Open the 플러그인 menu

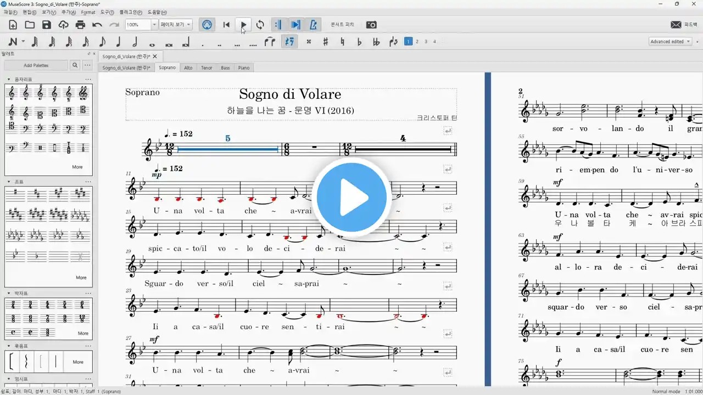131,12
